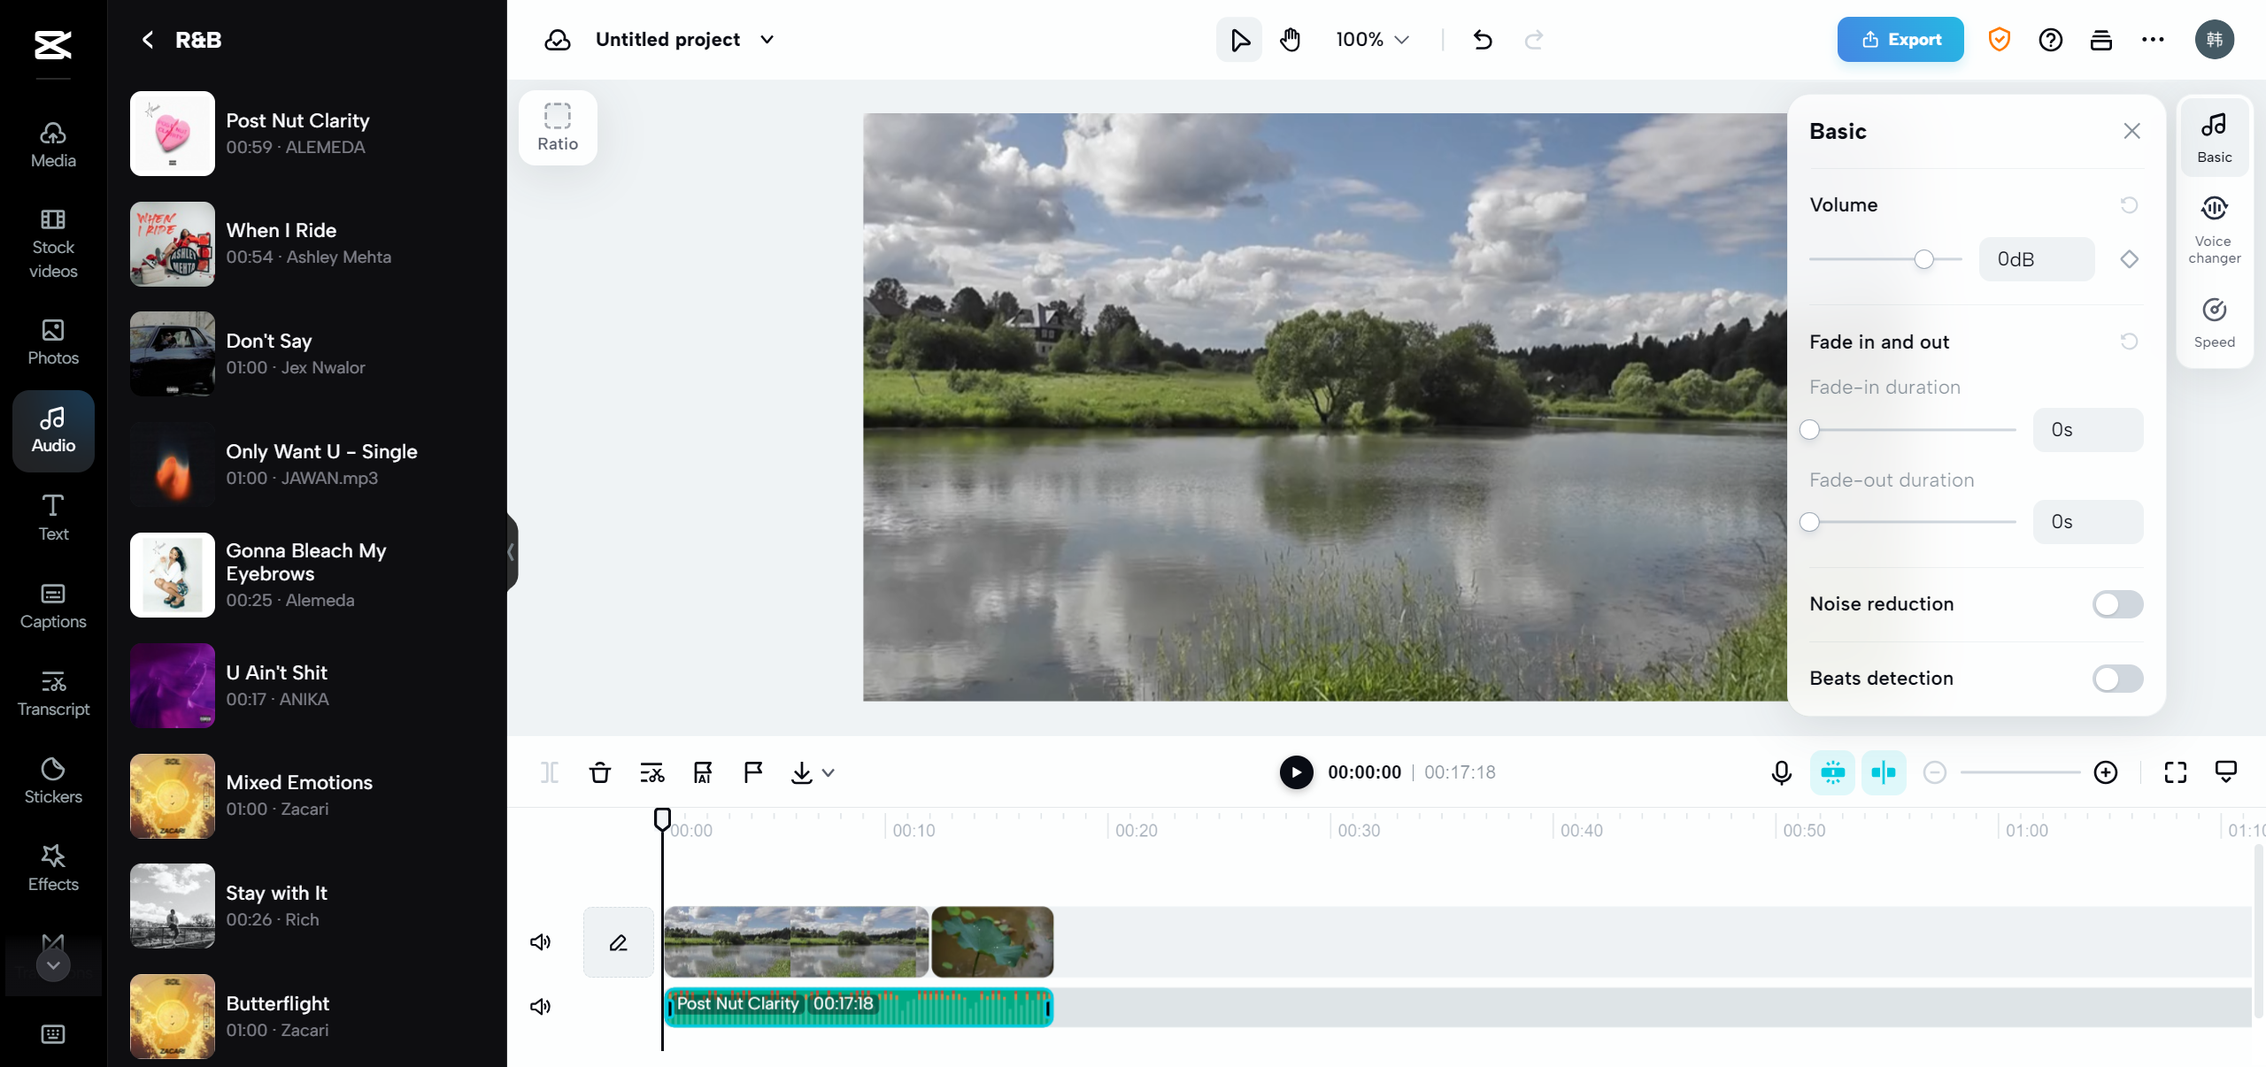This screenshot has width=2266, height=1067.
Task: Open the Stock videos panel
Action: click(52, 245)
